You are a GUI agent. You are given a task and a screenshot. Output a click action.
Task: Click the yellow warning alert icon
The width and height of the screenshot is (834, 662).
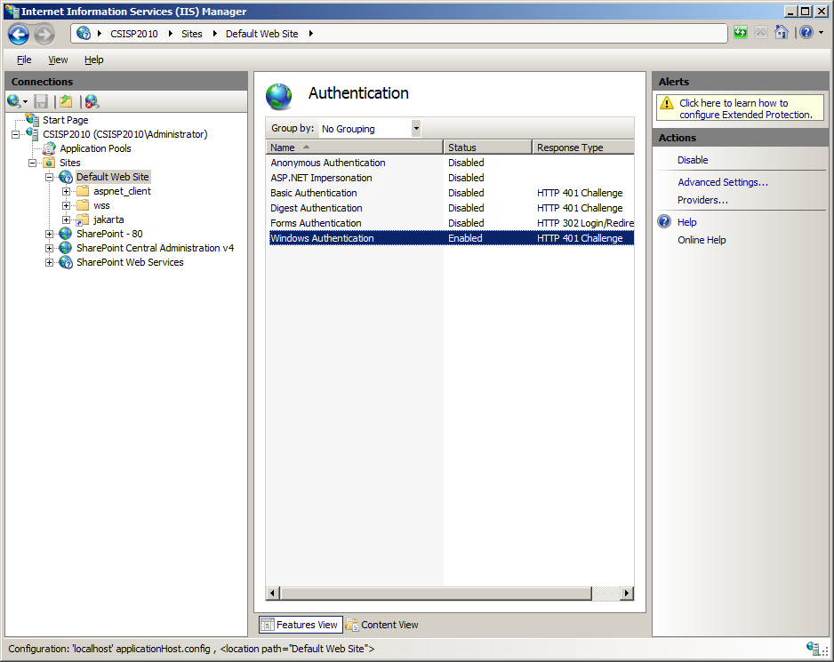[667, 103]
